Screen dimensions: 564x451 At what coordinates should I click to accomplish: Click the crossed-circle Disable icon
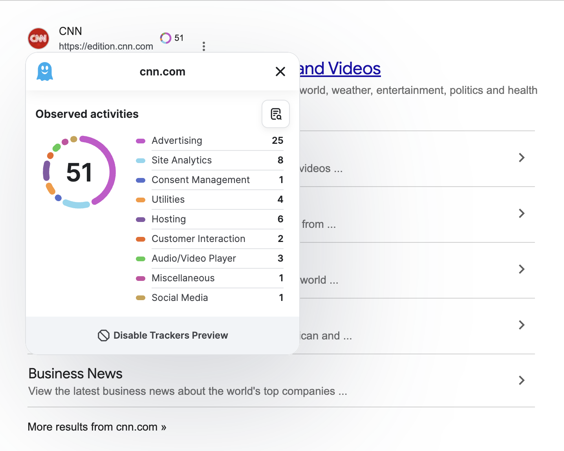[104, 335]
